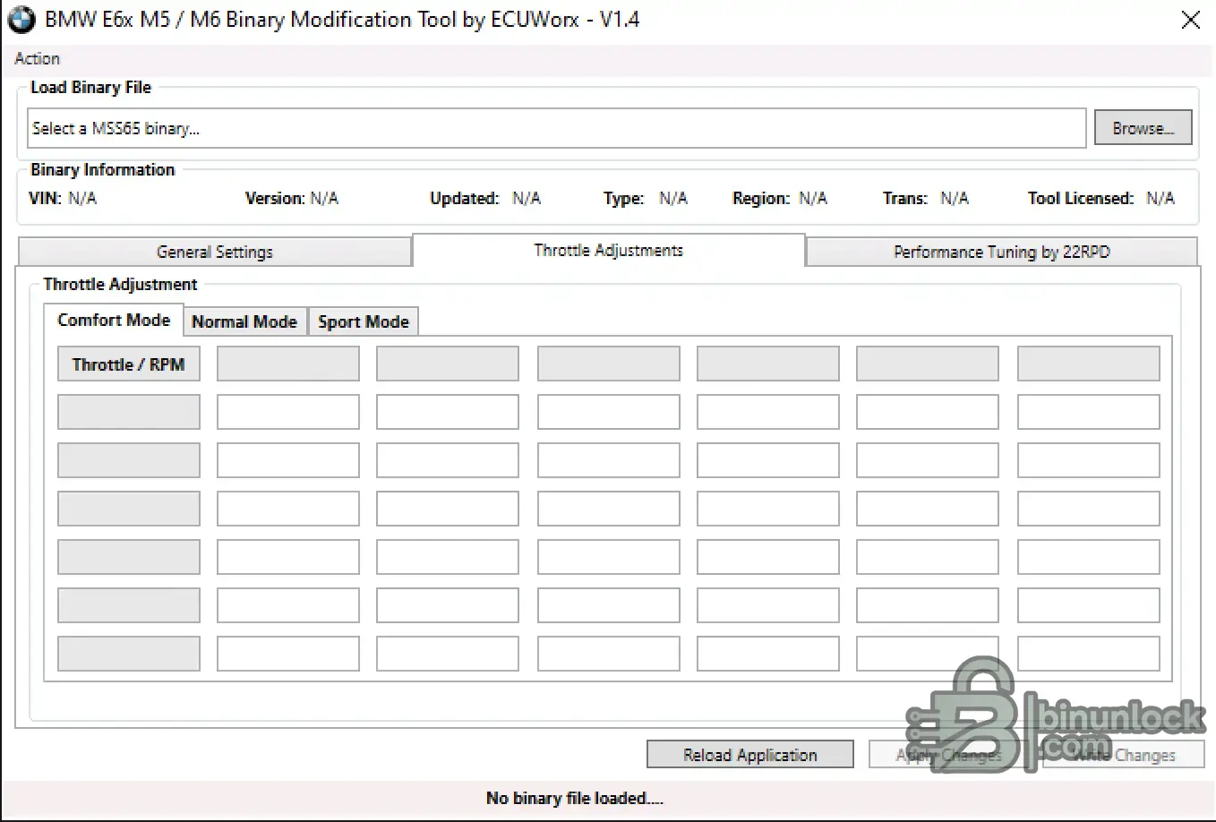Click the Trans N/A value
This screenshot has width=1216, height=822.
click(x=955, y=198)
